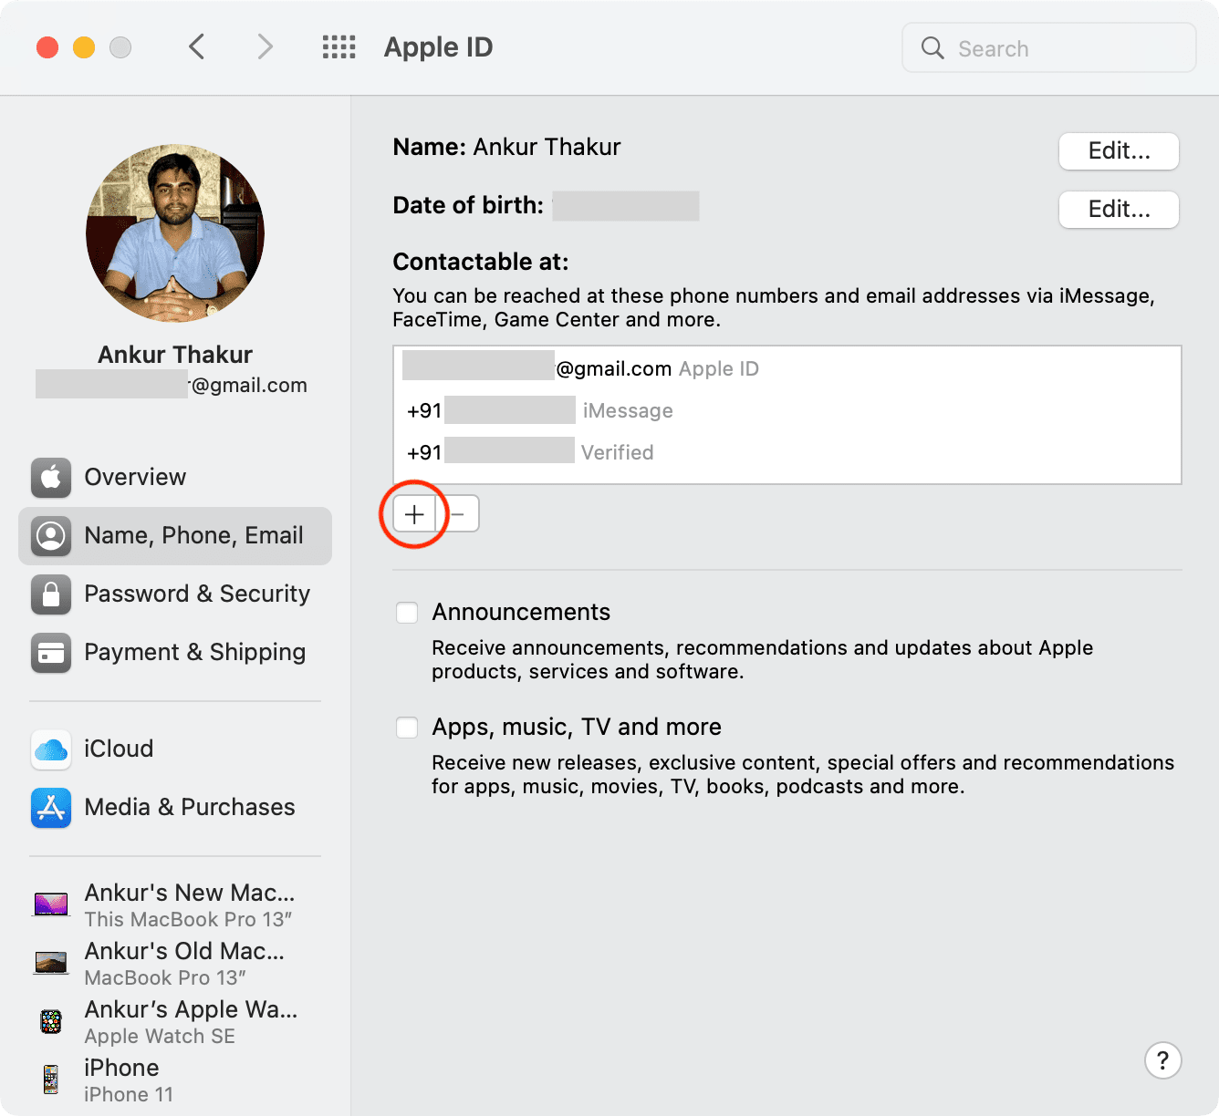The image size is (1219, 1116).
Task: Enable the Announcements checkbox
Action: pyautogui.click(x=407, y=613)
